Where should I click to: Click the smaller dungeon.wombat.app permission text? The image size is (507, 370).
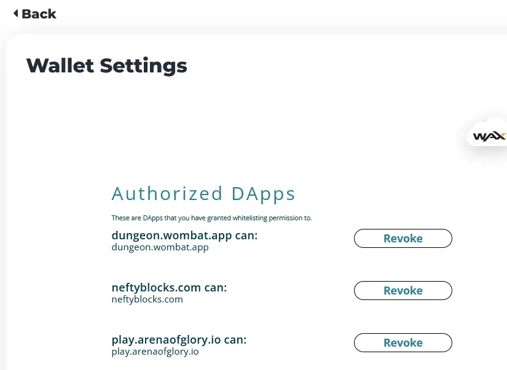coord(160,247)
